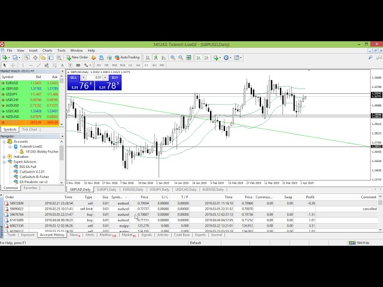Click the zoom out magnifier icon

(x=180, y=57)
